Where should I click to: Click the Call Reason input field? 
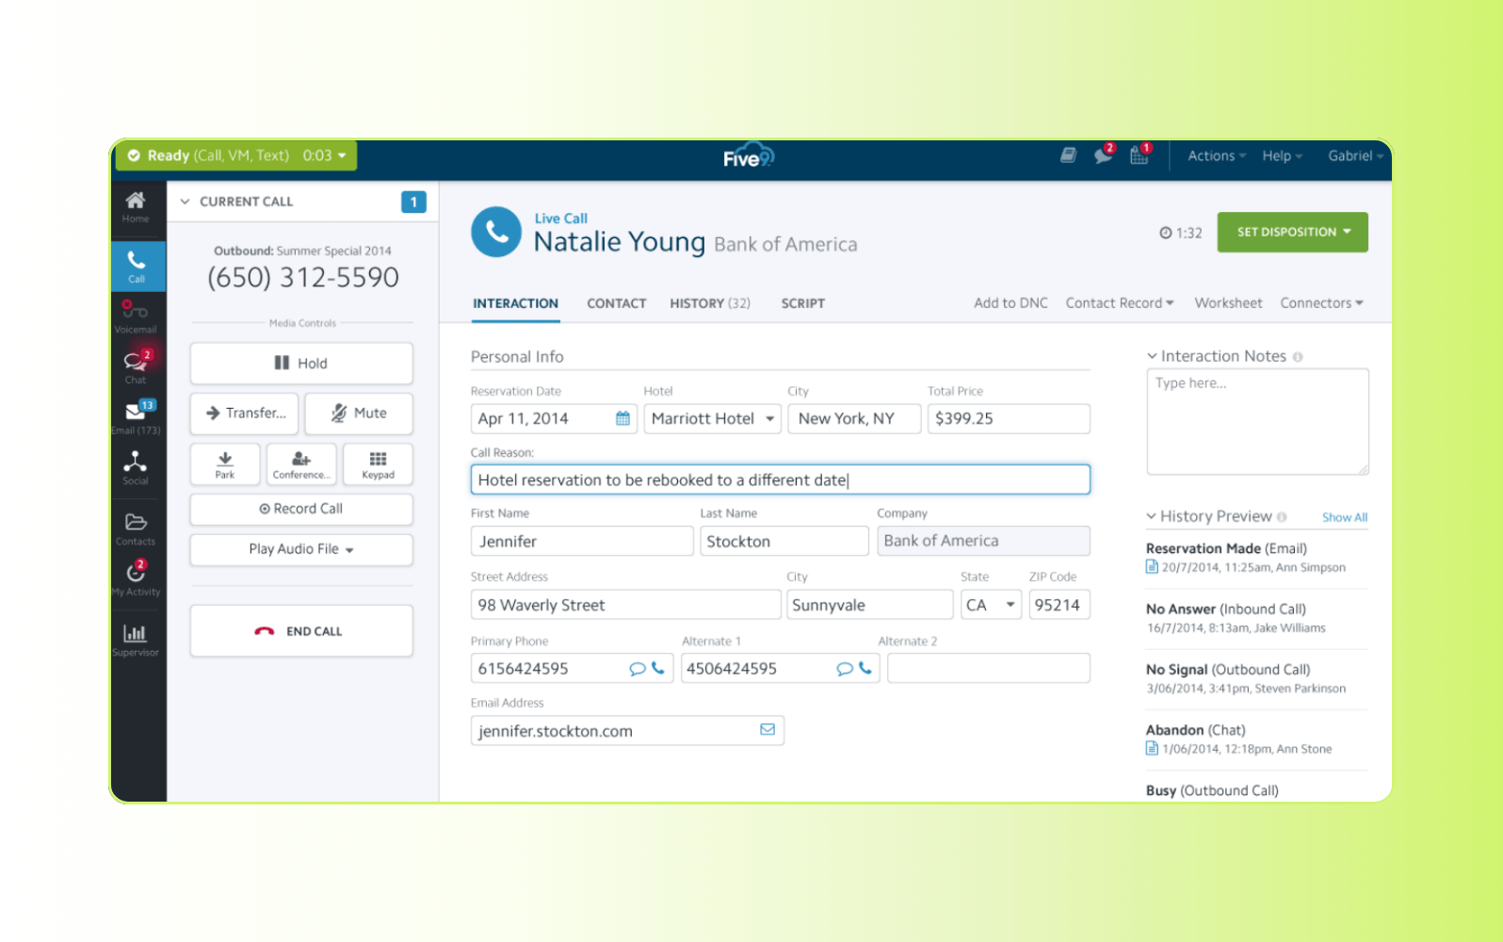tap(781, 479)
